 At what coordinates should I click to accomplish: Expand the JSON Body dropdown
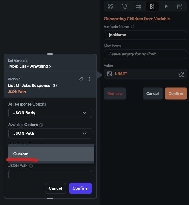(x=50, y=113)
